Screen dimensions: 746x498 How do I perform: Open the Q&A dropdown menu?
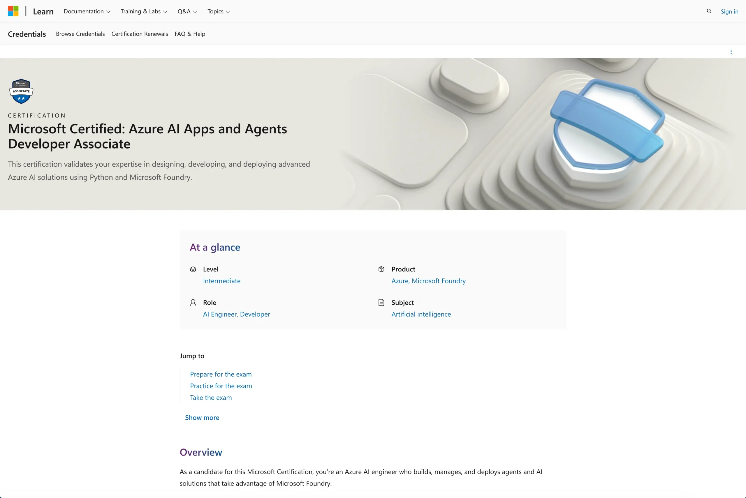[187, 11]
